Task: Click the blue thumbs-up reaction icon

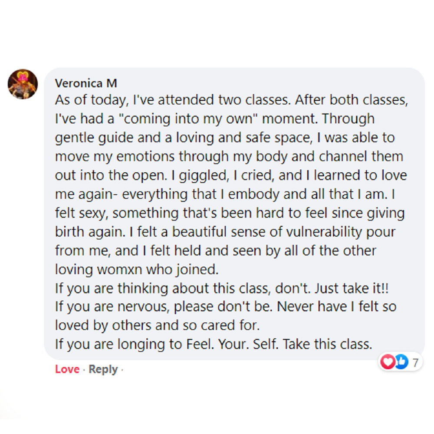Action: [401, 362]
